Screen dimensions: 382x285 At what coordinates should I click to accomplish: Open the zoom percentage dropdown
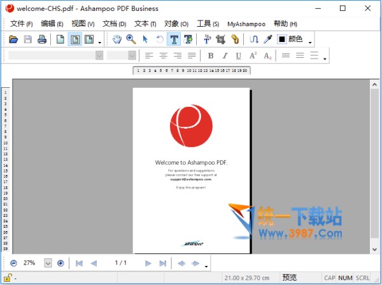[x=48, y=263]
